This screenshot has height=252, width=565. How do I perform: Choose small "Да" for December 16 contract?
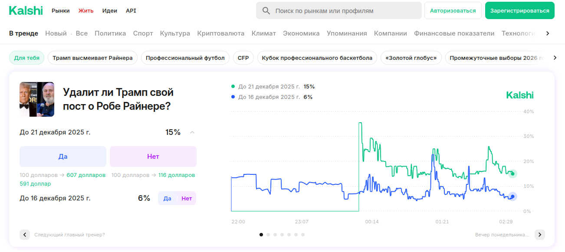pyautogui.click(x=168, y=198)
